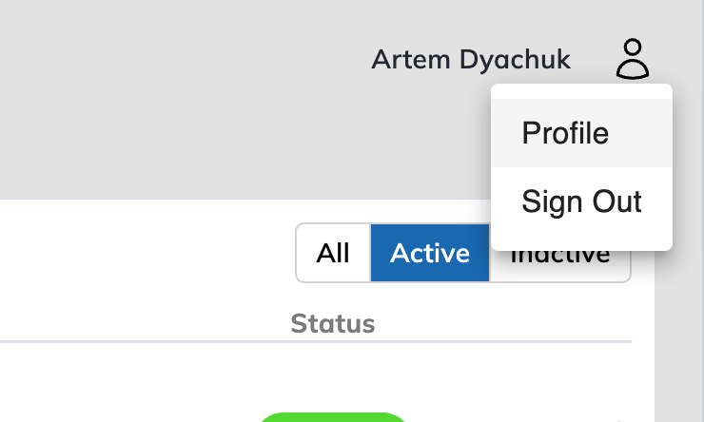The image size is (704, 422).
Task: Open Profile from the user menu
Action: click(x=565, y=133)
